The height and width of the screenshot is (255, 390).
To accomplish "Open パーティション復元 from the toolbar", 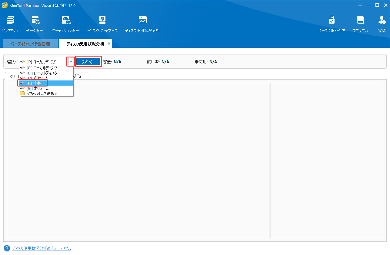I will [x=65, y=24].
